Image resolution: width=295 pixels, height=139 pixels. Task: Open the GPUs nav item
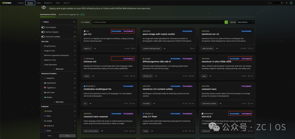[58, 3]
